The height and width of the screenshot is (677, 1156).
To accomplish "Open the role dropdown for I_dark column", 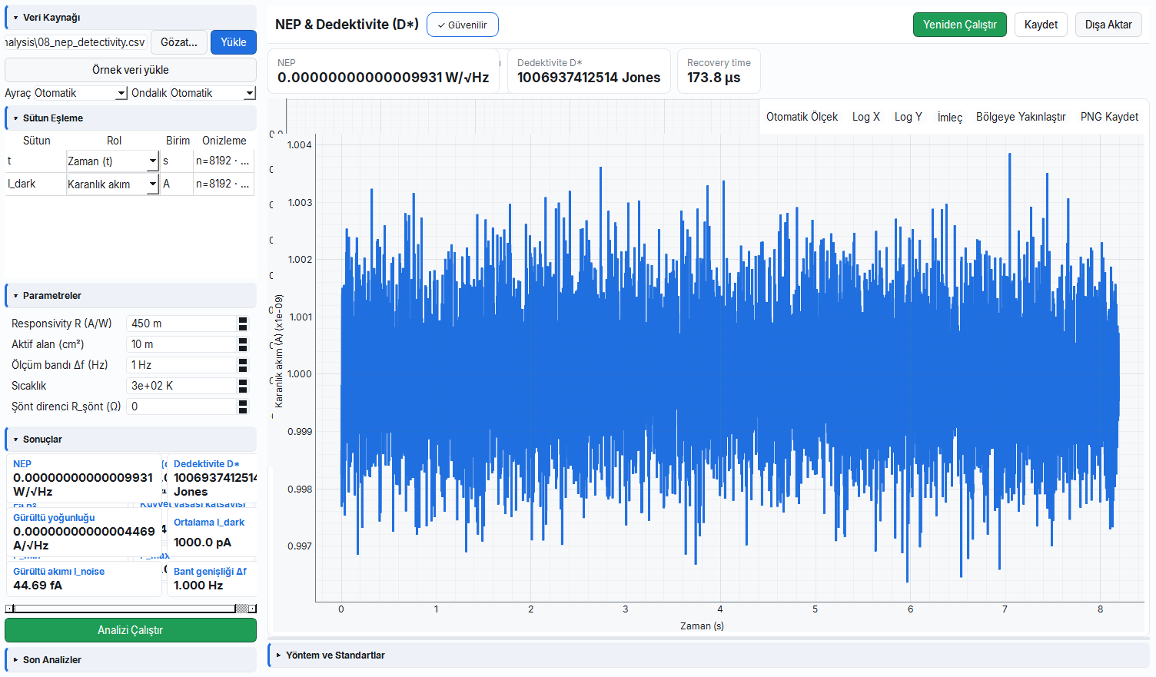I will (112, 184).
